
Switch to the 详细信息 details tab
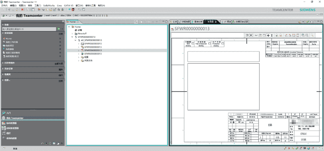[x=184, y=22]
